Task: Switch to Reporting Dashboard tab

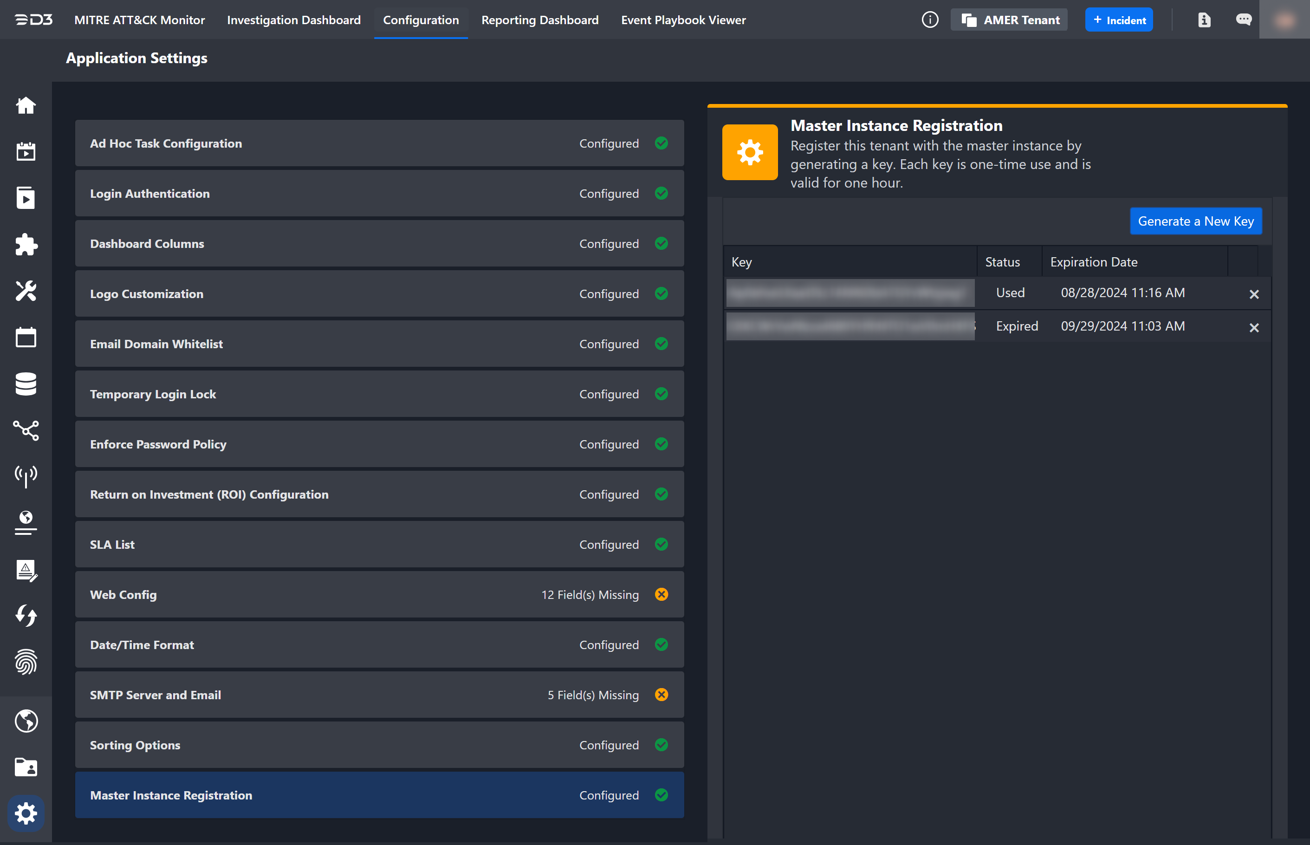Action: (540, 20)
